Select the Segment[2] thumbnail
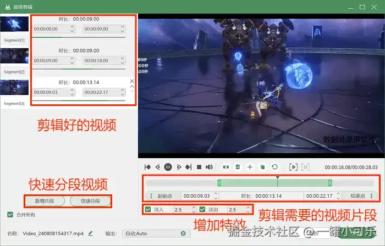 click(x=14, y=55)
